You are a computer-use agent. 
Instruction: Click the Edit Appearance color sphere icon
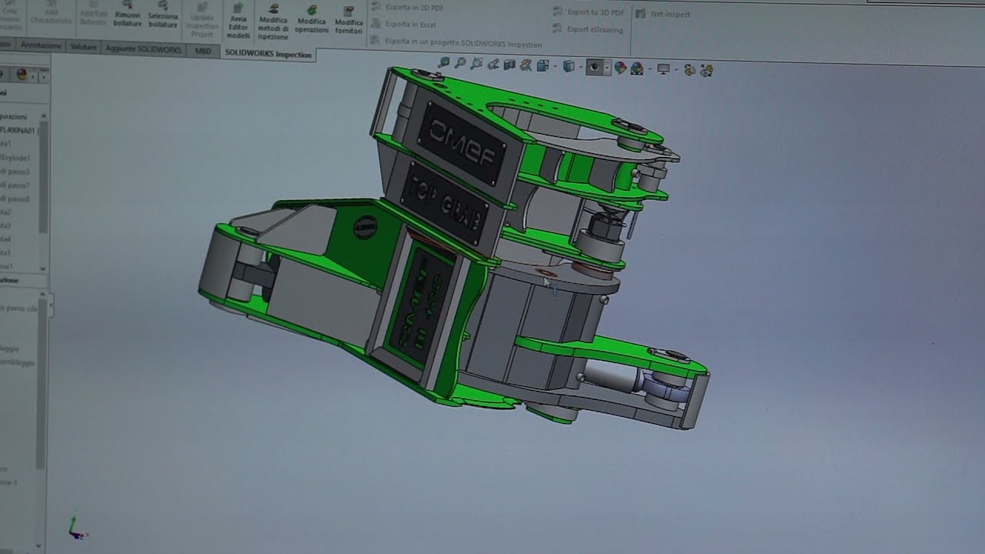coord(620,68)
